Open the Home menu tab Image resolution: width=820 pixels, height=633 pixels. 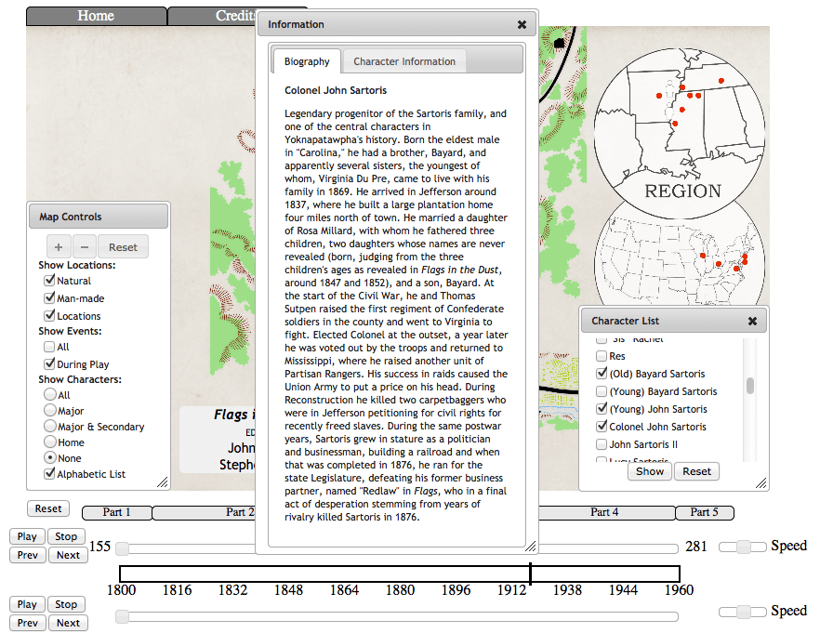96,16
